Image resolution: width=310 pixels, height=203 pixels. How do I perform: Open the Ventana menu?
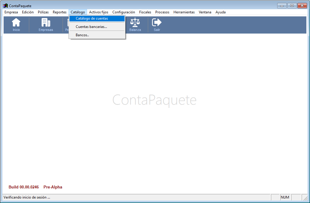click(205, 12)
